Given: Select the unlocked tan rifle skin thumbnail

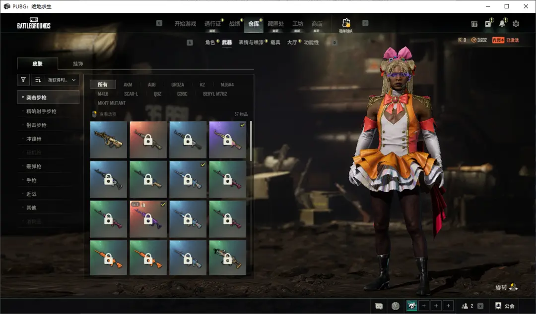Looking at the screenshot, I should pos(108,140).
